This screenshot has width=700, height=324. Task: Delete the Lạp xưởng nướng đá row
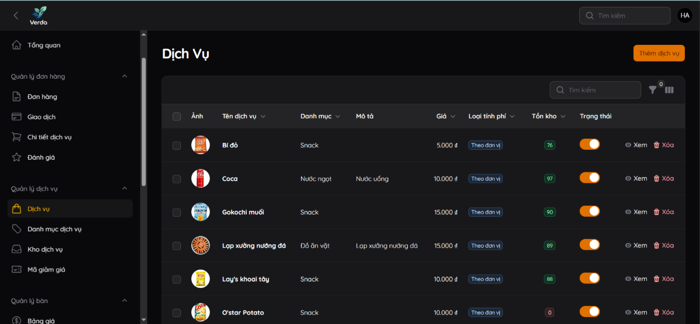click(663, 245)
